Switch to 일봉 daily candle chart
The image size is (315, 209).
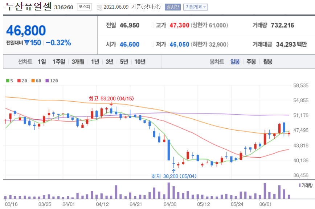coord(235,62)
